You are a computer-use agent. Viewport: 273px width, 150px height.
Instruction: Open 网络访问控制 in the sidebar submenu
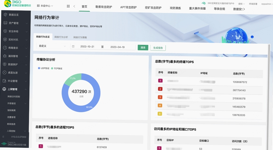(14, 96)
